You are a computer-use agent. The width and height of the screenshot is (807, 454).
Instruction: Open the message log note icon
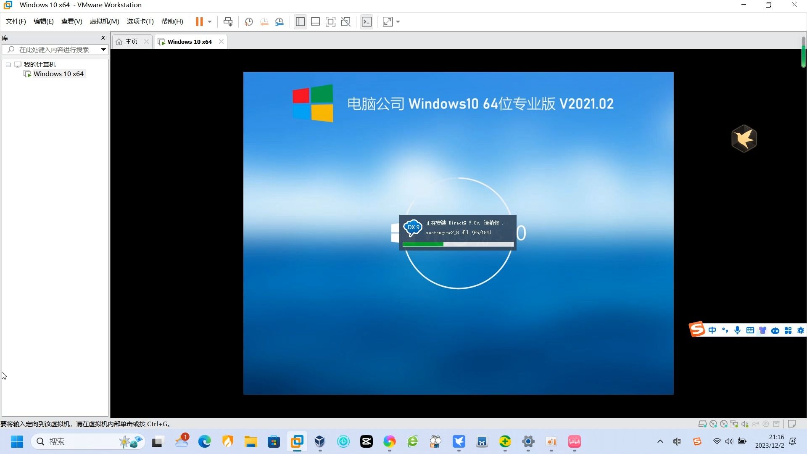tap(792, 424)
